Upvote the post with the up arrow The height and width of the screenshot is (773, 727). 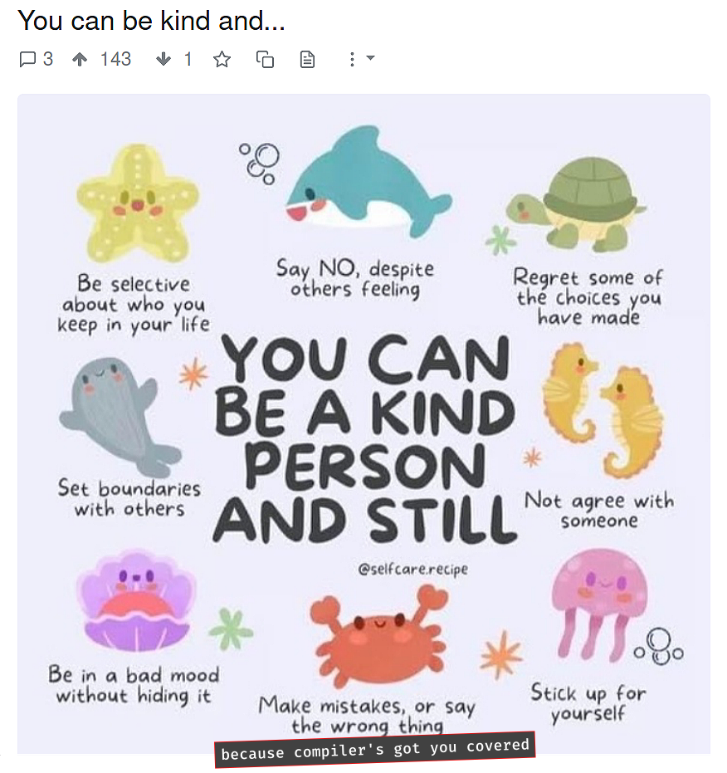point(80,60)
